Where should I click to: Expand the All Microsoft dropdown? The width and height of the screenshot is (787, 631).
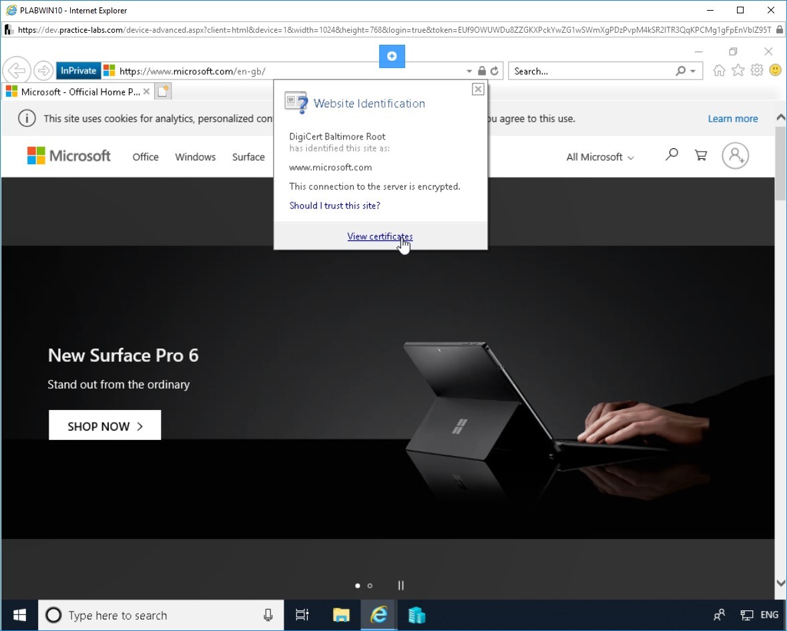point(600,157)
